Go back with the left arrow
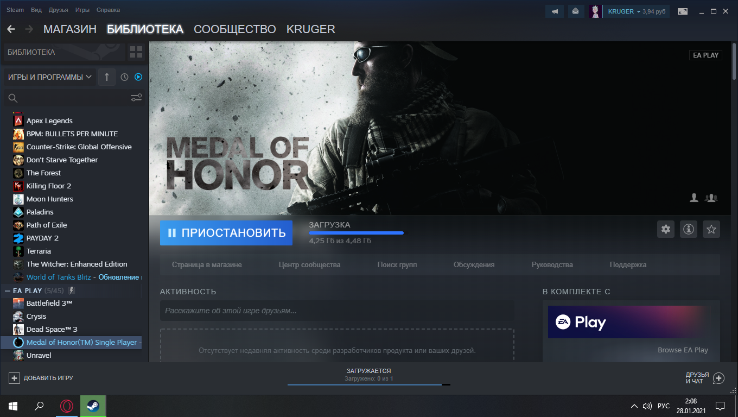 11,29
